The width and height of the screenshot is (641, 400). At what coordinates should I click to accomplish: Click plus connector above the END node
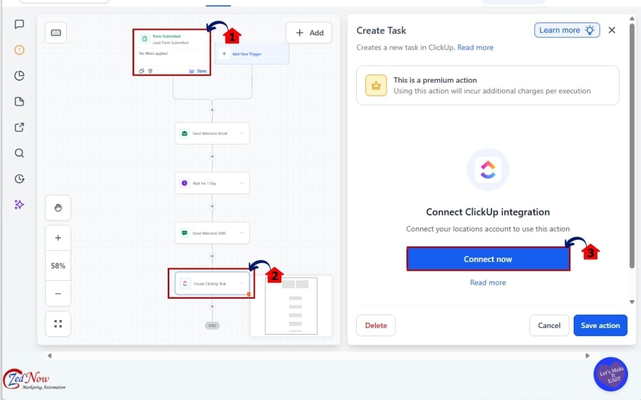tap(212, 307)
